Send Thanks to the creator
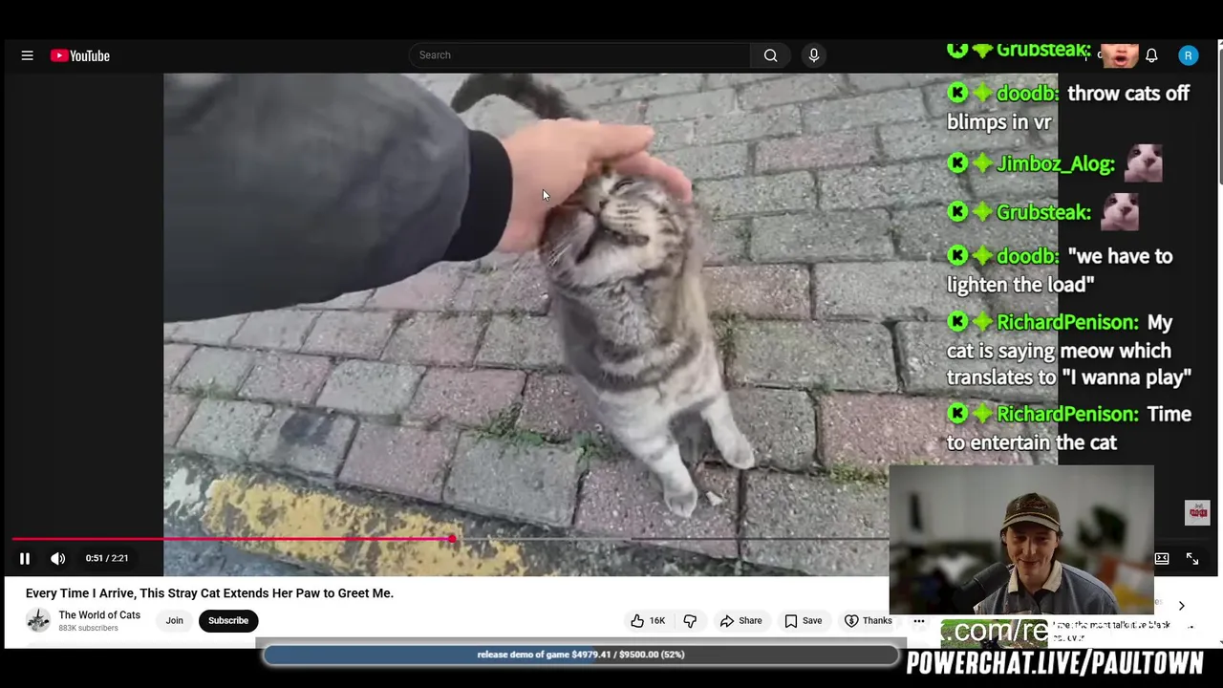1223x688 pixels. pos(869,620)
